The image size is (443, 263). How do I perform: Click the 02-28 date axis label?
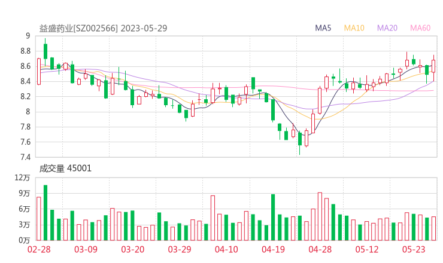coord(39,249)
